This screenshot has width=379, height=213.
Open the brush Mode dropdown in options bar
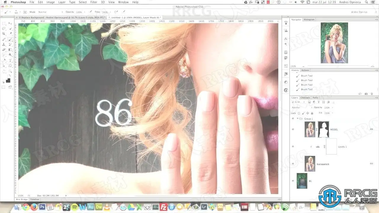51,12
